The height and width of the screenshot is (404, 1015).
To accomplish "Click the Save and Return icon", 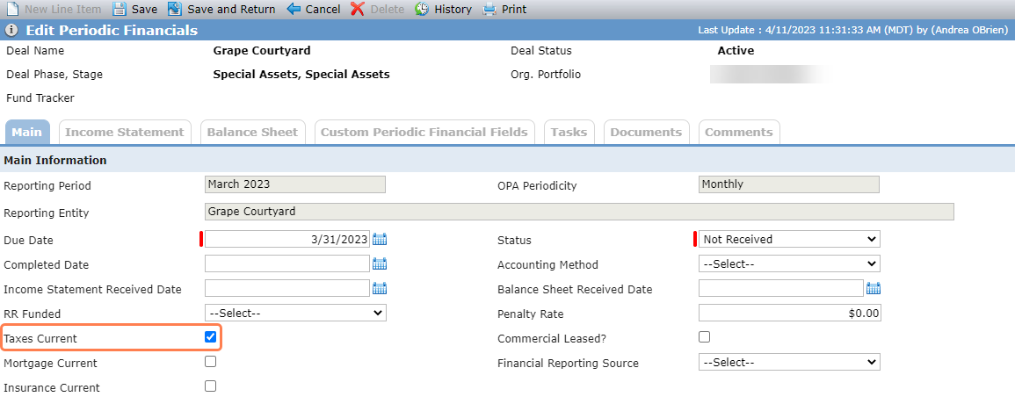I will click(x=175, y=9).
